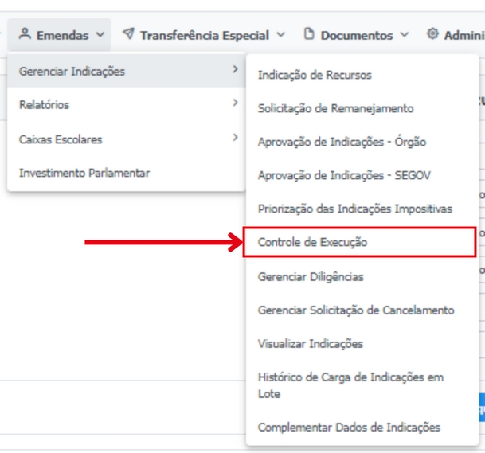Viewport: 485px width, 453px height.
Task: Select Investimento Parlamentar menu entry
Action: click(126, 174)
